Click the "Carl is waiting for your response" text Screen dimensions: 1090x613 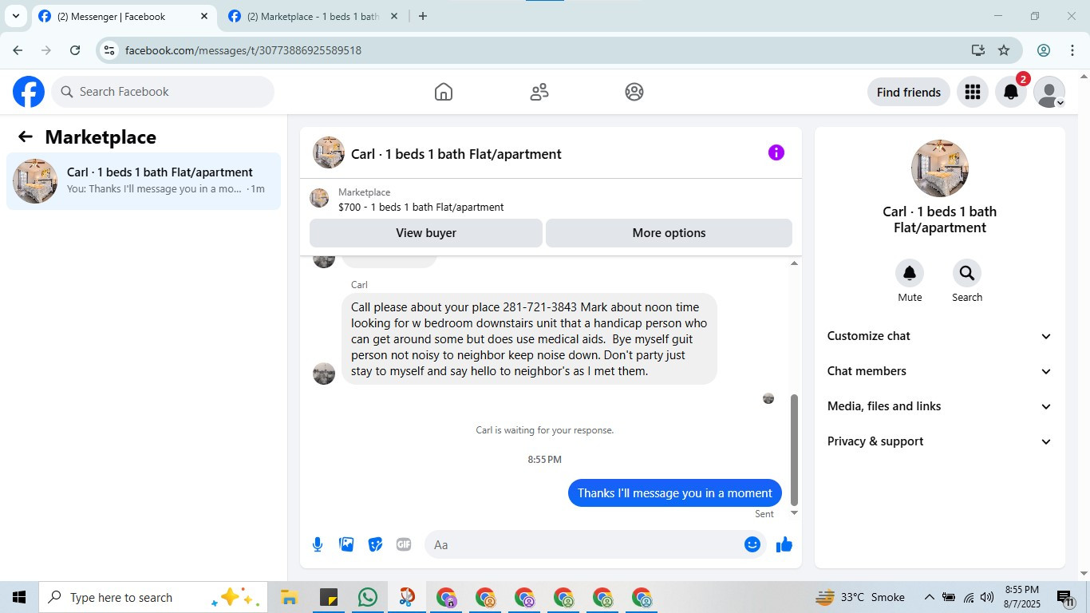click(545, 430)
